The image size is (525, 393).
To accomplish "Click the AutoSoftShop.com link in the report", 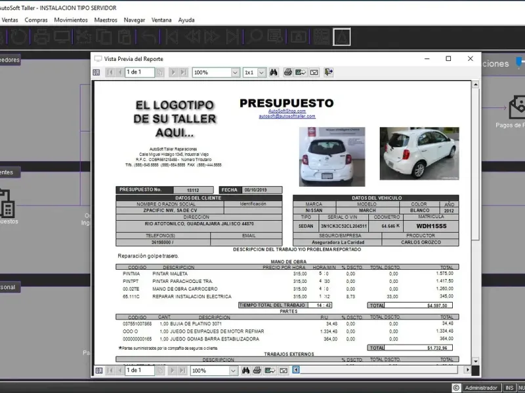I will point(287,111).
